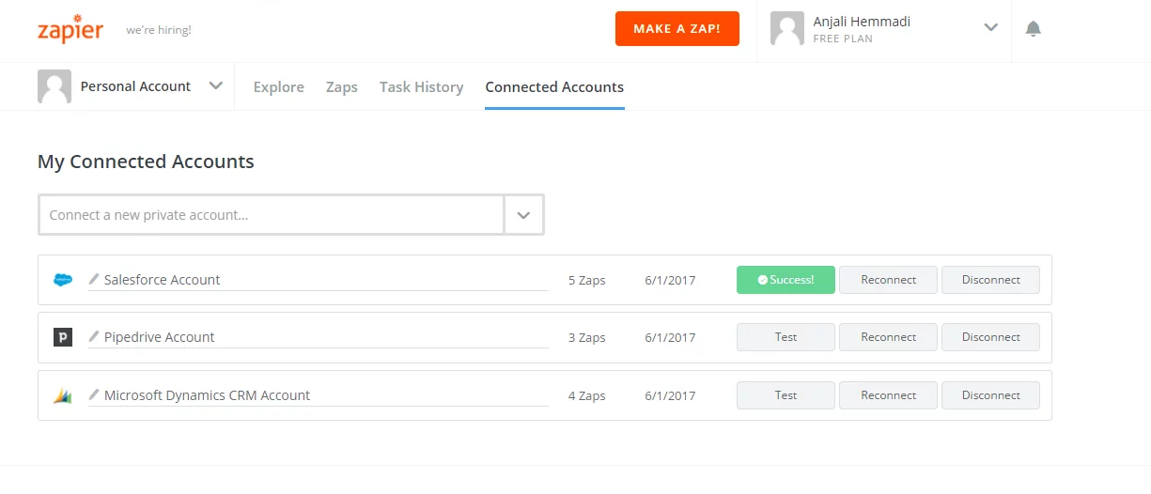This screenshot has height=494, width=1151.
Task: Expand the user menu chevron
Action: point(990,28)
